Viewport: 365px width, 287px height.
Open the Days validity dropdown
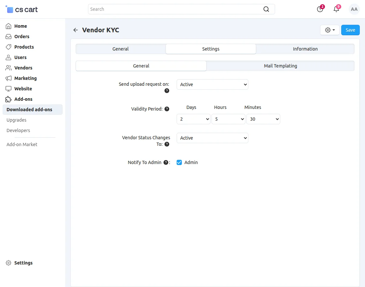point(193,119)
